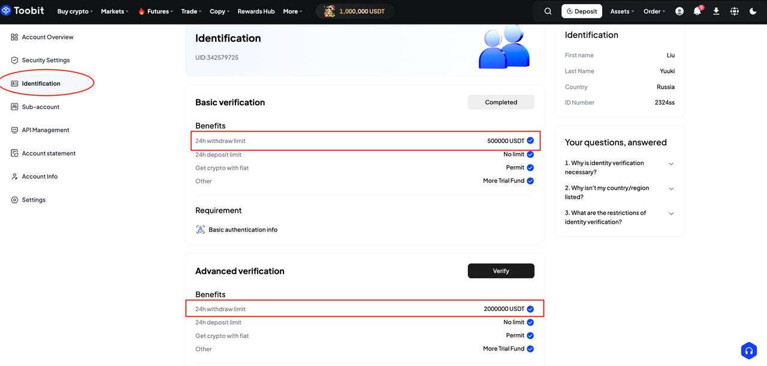Viewport: 767px width, 366px height.
Task: Click the 500000 USDT withdraw limit value
Action: [506, 141]
